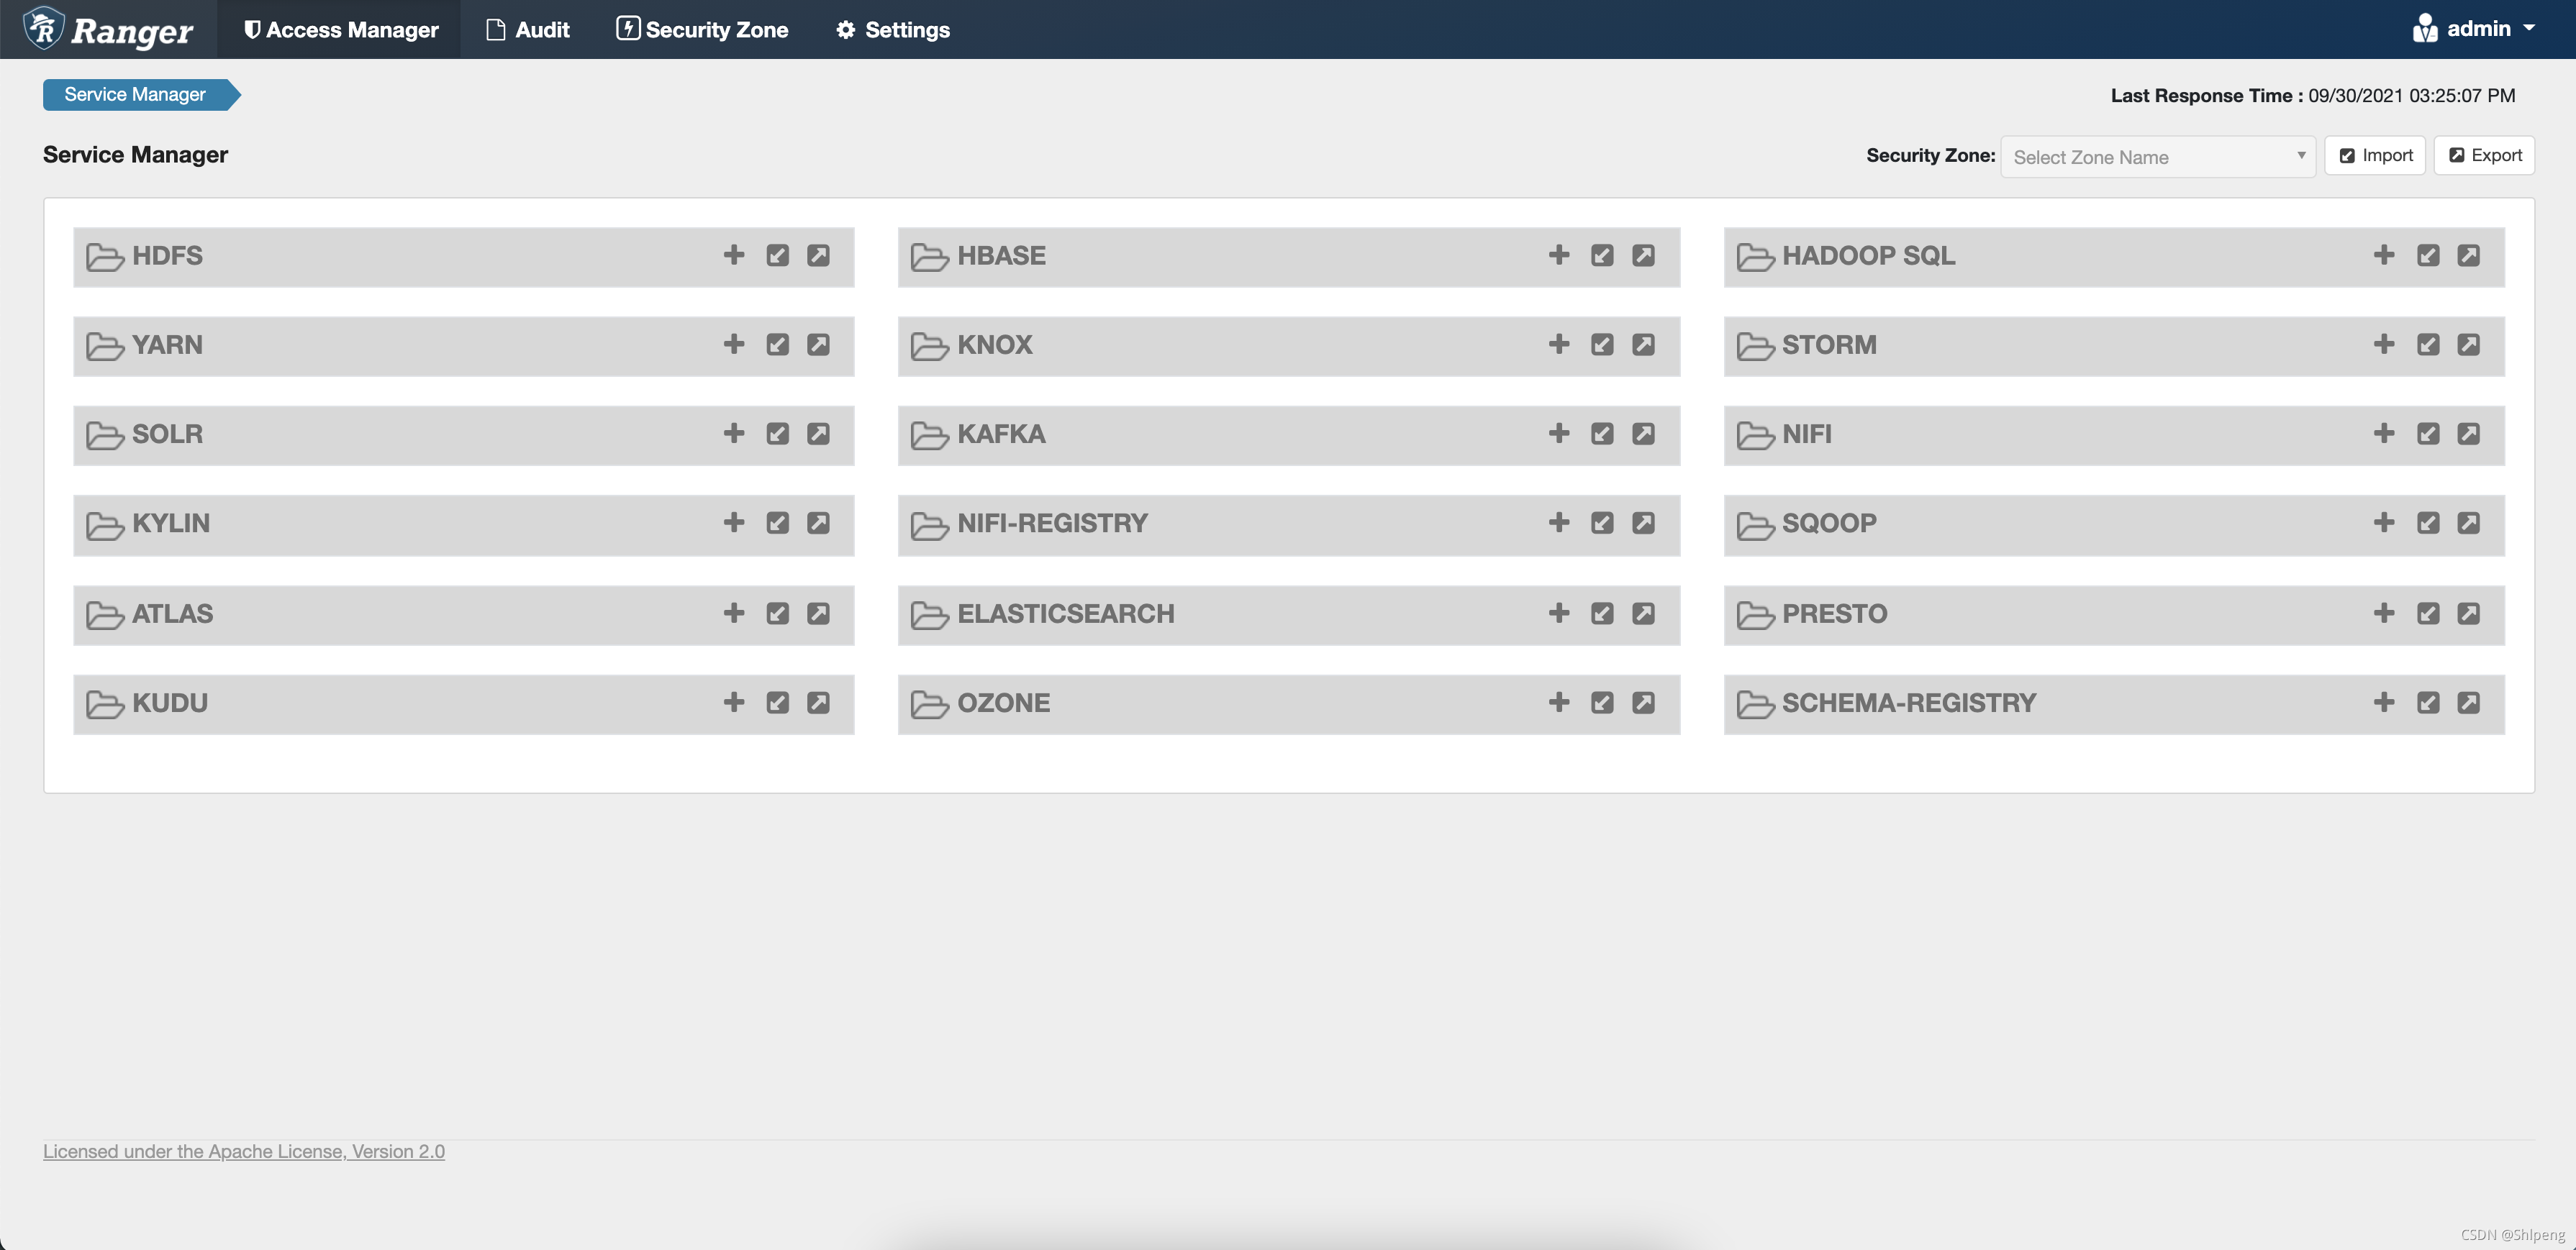Click the plus icon for ELASTICSEARCH
Viewport: 2576px width, 1250px height.
[x=1558, y=613]
